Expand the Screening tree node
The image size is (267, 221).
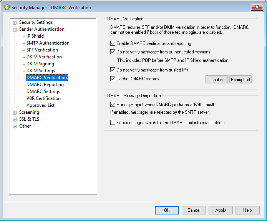(x=15, y=112)
